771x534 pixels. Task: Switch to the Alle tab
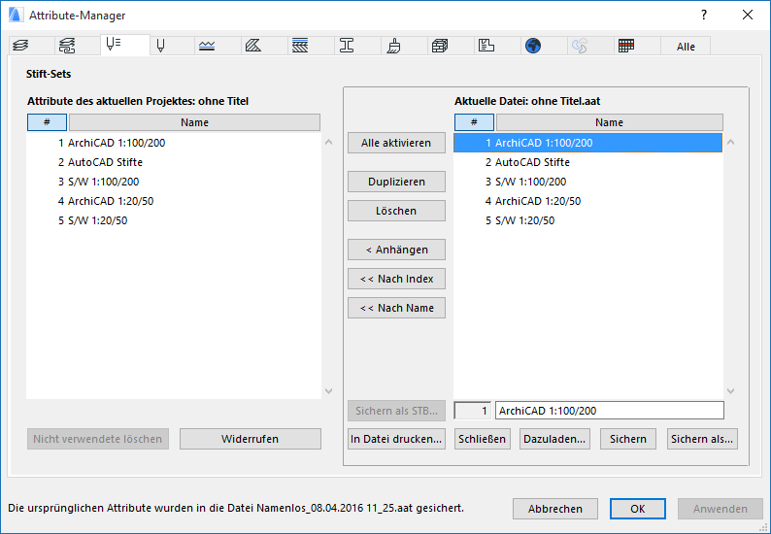[x=686, y=47]
